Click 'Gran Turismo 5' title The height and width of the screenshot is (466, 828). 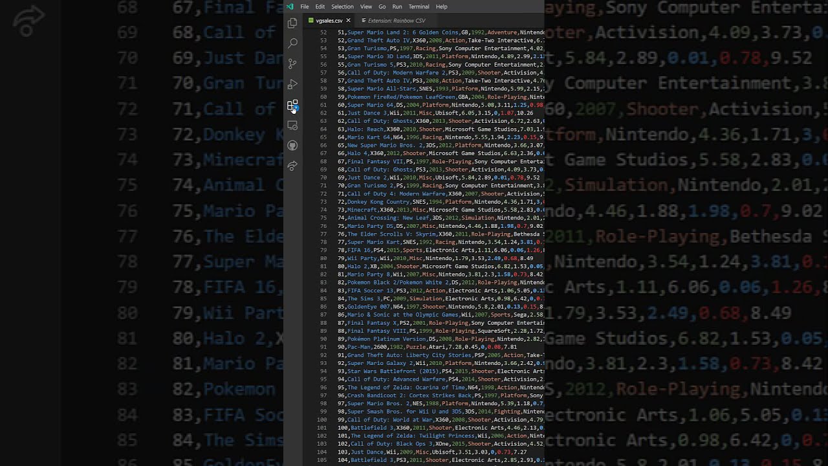coord(370,65)
